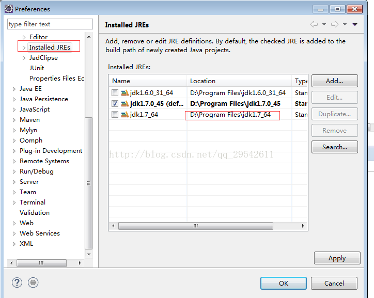Click the Add... button
This screenshot has width=374, height=298.
pos(334,81)
